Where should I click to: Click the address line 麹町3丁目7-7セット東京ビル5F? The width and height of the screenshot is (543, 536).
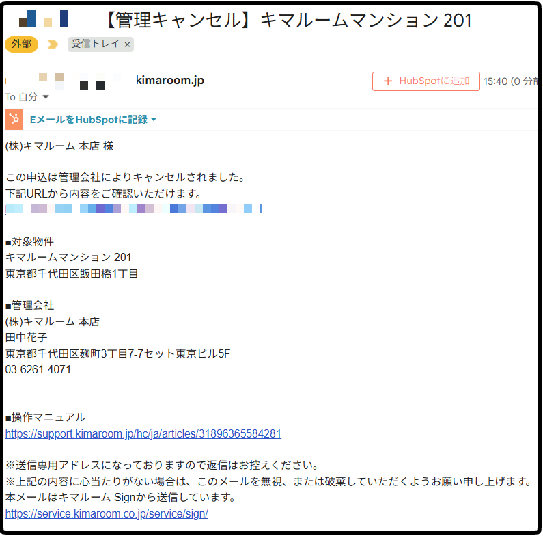(155, 353)
